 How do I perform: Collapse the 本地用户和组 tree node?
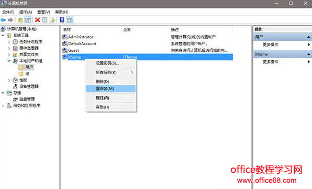click(9, 61)
